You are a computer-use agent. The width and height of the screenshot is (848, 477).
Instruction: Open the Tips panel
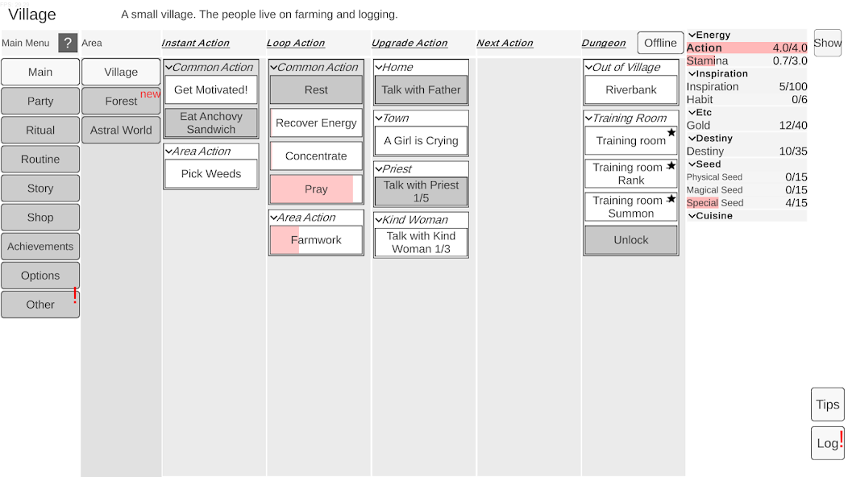pos(827,404)
